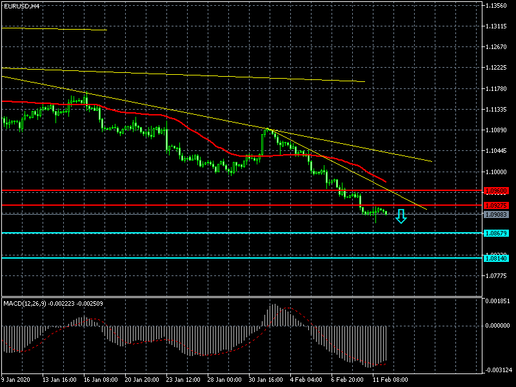Click the latest candlestick near the price line

tap(385, 212)
